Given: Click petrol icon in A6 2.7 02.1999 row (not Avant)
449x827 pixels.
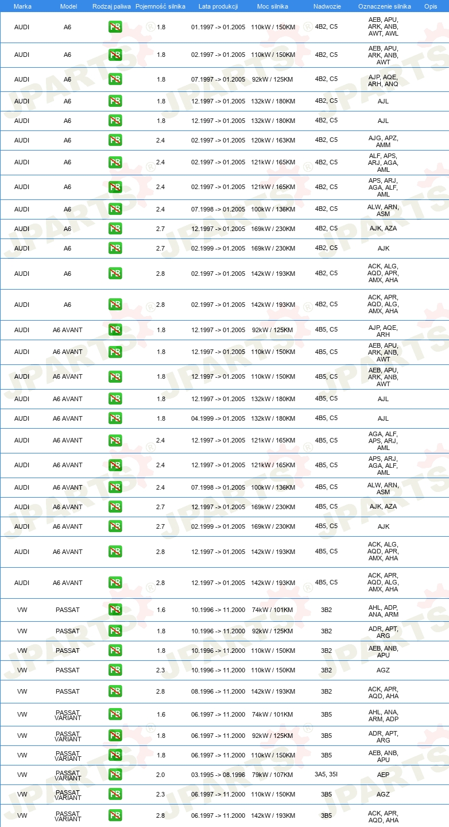Looking at the screenshot, I should click(115, 248).
